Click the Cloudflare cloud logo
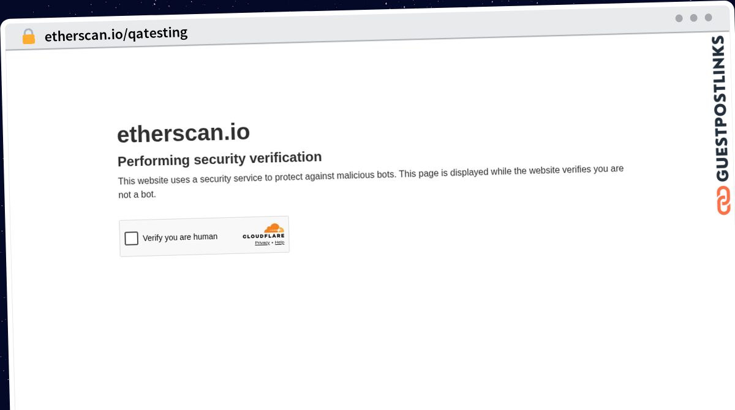 coord(274,228)
